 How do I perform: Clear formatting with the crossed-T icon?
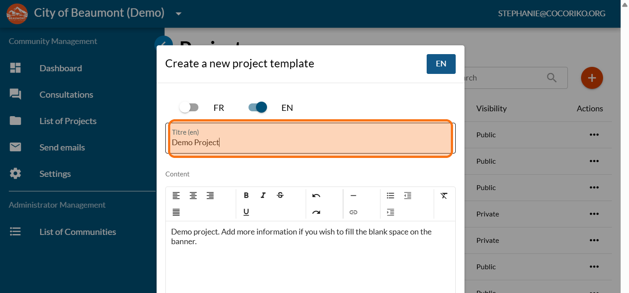coord(444,196)
